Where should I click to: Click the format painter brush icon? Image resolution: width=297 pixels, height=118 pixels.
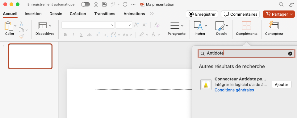[21, 36]
